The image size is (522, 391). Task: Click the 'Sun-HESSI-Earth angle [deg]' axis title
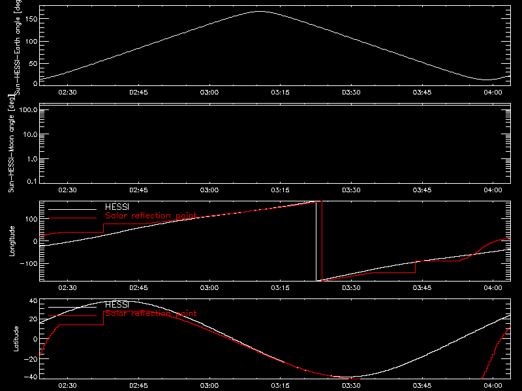(x=18, y=46)
